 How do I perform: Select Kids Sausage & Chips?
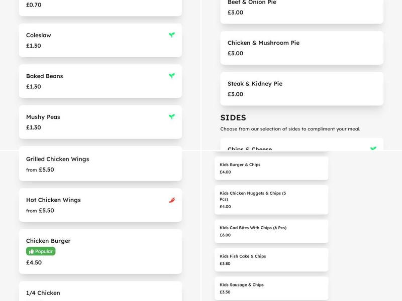(x=270, y=287)
